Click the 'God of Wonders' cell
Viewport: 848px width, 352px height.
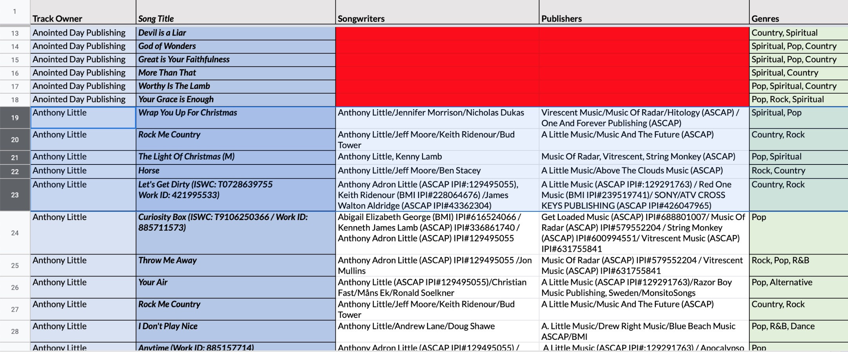tap(236, 47)
